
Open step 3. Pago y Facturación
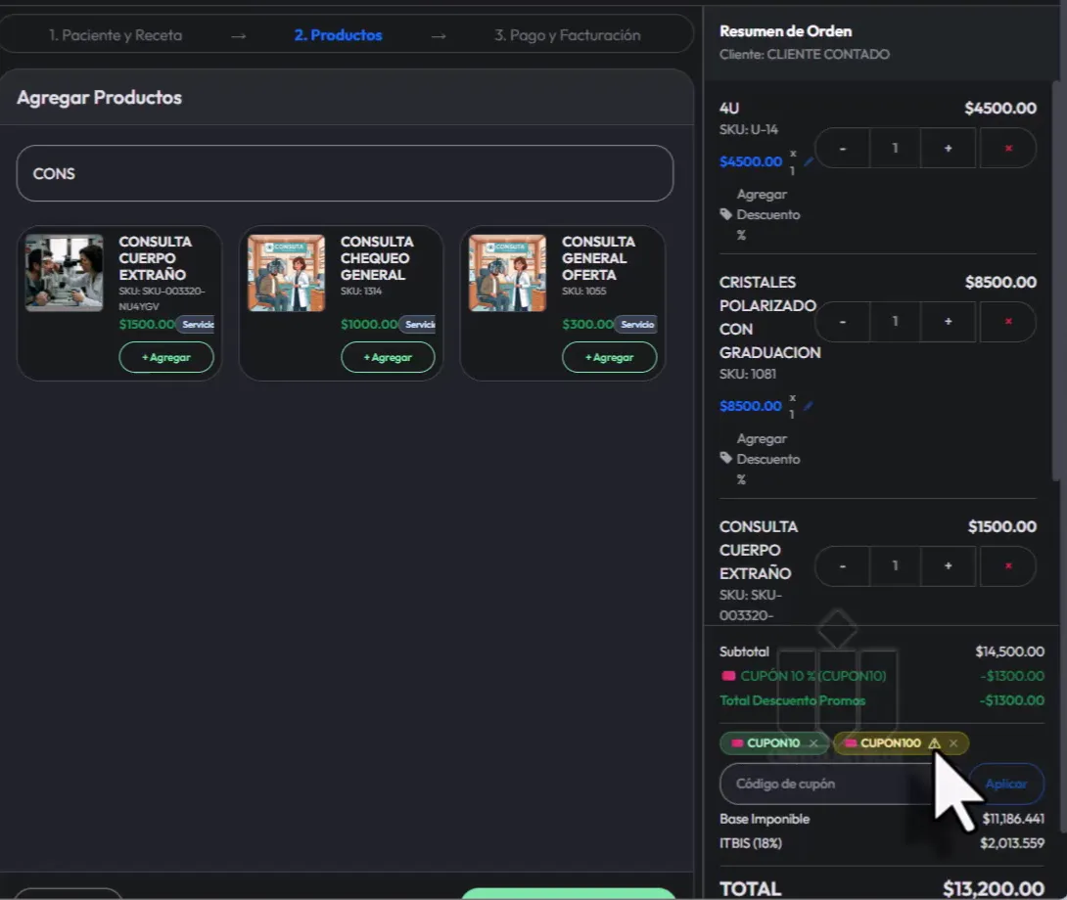pyautogui.click(x=568, y=35)
